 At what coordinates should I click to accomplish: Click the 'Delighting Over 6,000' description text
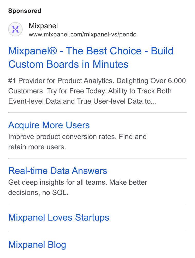[x=151, y=81]
